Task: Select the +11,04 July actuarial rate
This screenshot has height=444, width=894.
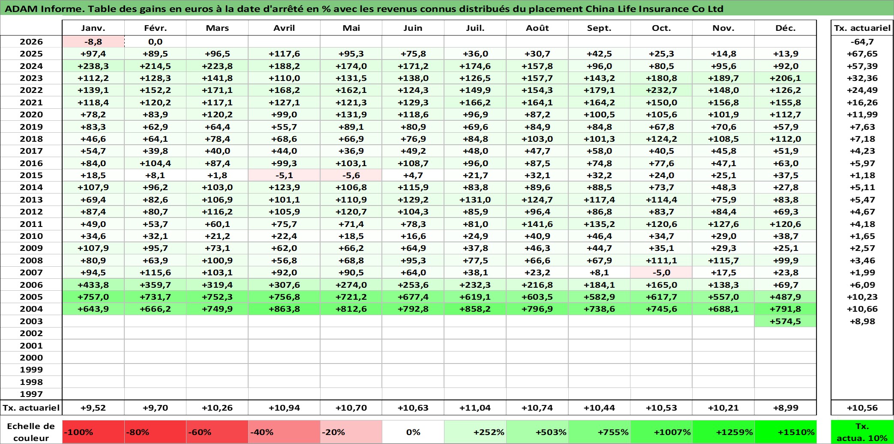Action: tap(475, 408)
